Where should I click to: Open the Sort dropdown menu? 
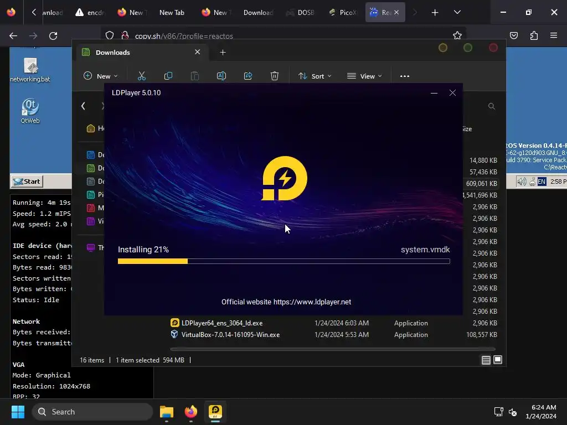coord(315,76)
